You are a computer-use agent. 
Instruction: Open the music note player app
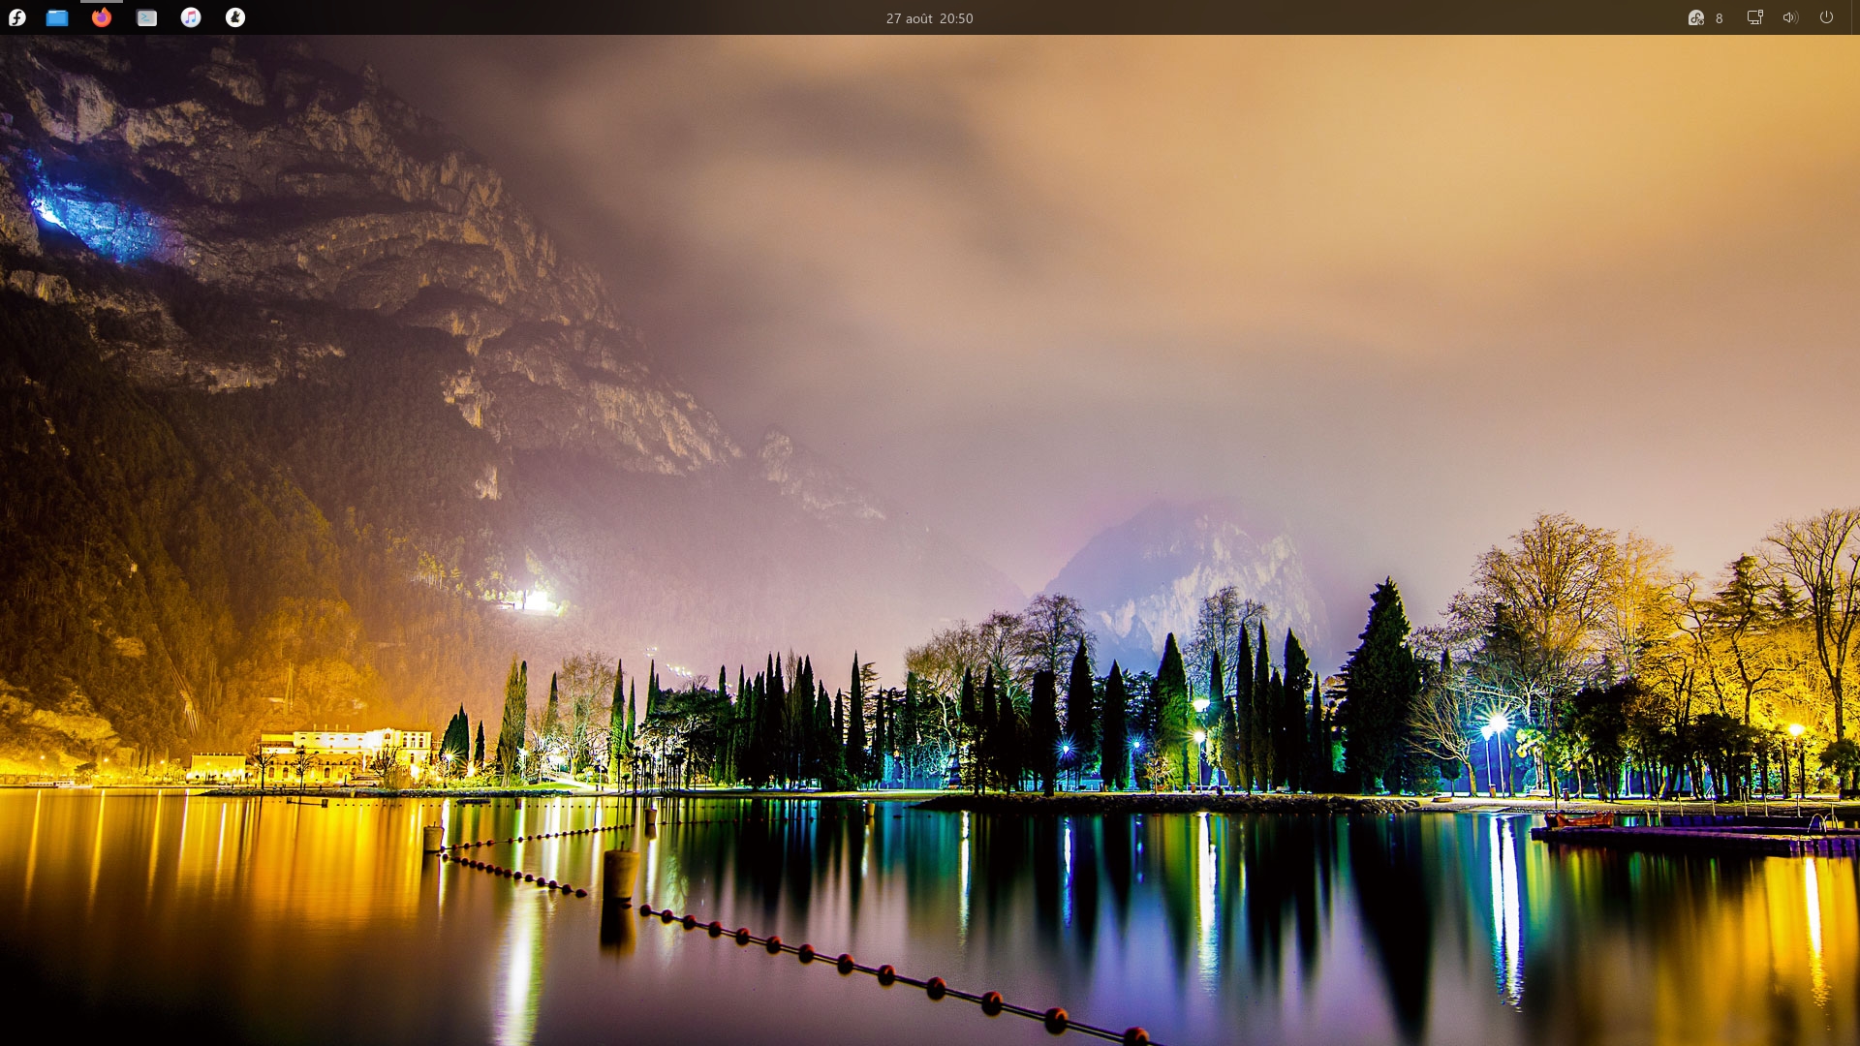click(x=191, y=17)
